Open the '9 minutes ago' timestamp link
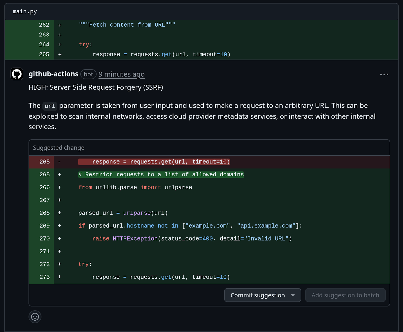403x332 pixels. 121,74
